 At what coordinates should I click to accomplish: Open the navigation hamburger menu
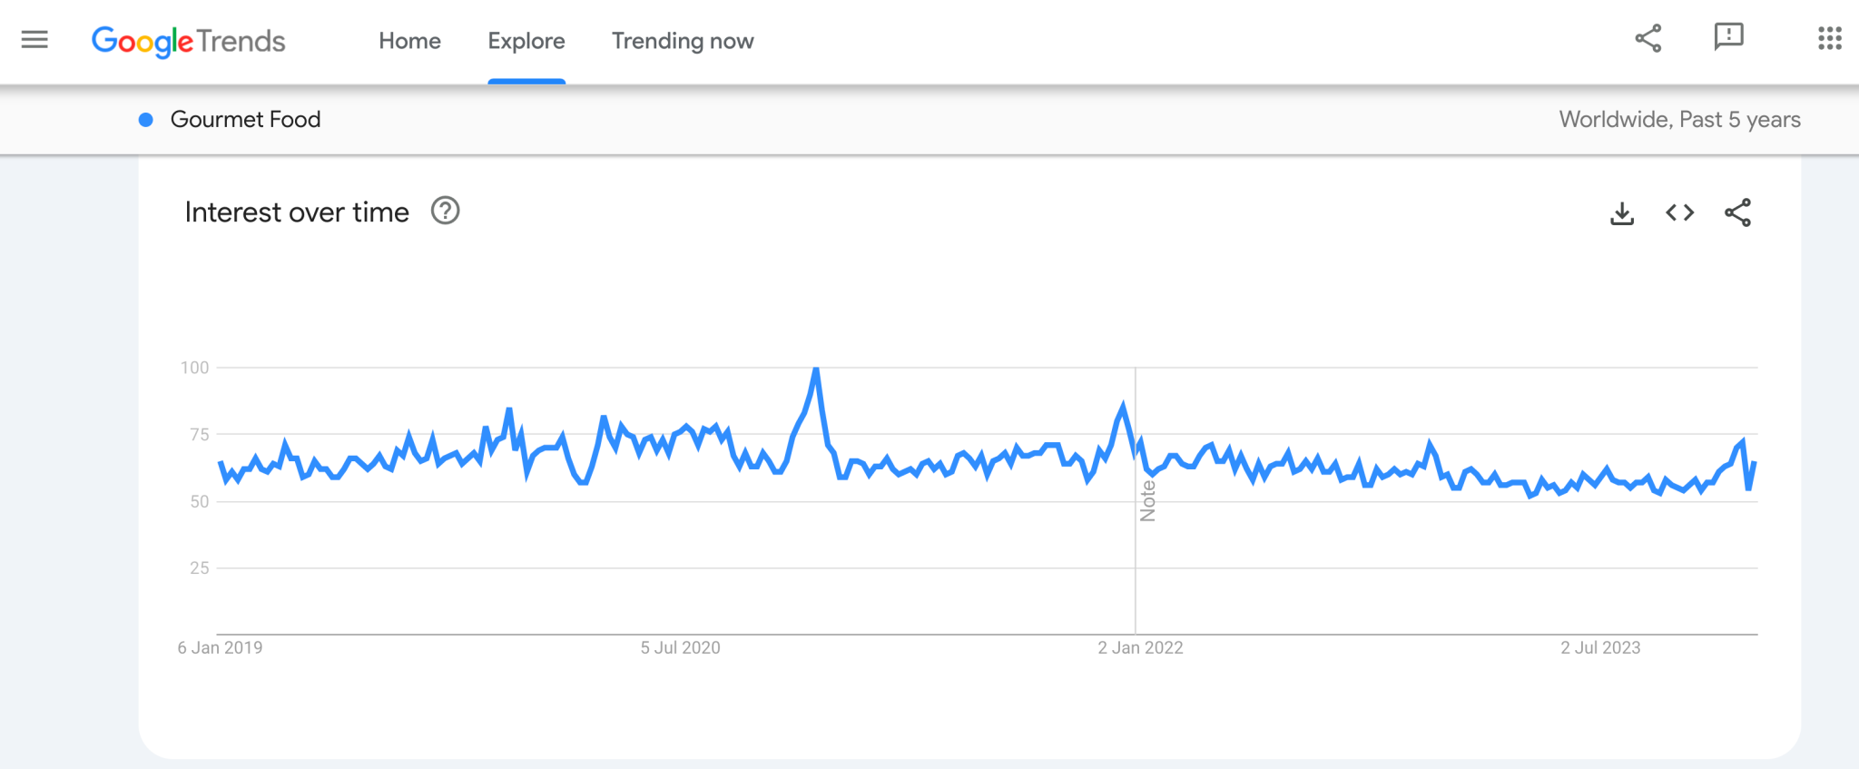pyautogui.click(x=34, y=39)
